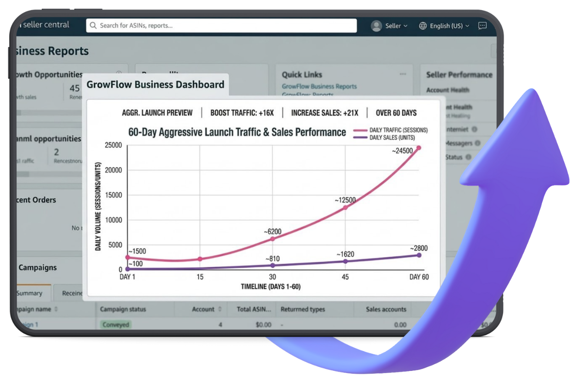Viewport: 577px width, 381px height.
Task: Click the ~810 Day 30 sales point
Action: (273, 265)
